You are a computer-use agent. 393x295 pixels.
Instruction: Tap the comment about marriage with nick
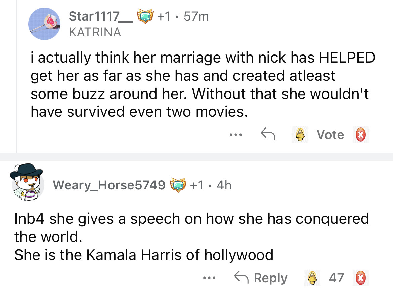(202, 85)
